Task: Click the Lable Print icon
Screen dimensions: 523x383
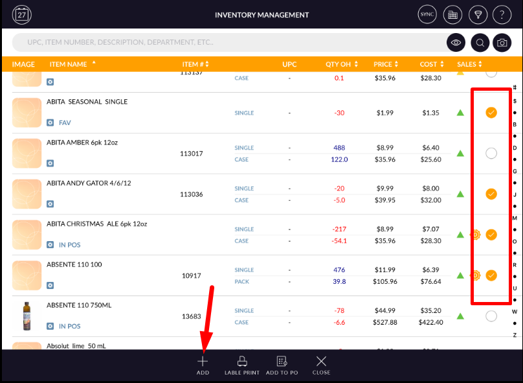Action: 242,366
